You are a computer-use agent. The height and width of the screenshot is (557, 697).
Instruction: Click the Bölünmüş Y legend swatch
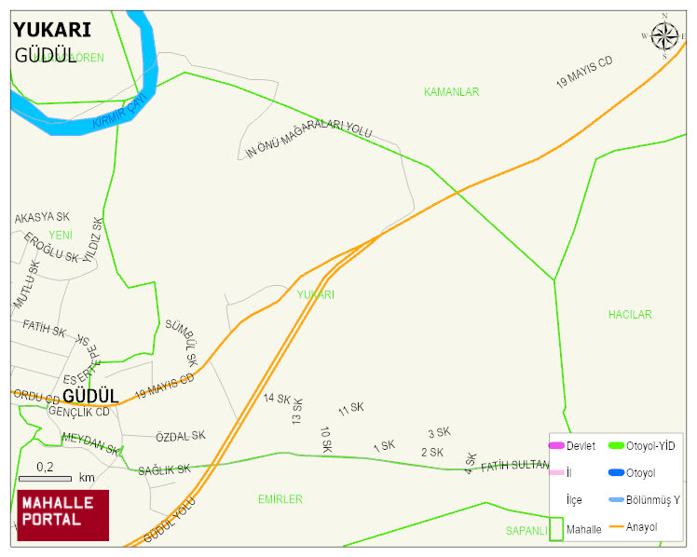pos(616,499)
